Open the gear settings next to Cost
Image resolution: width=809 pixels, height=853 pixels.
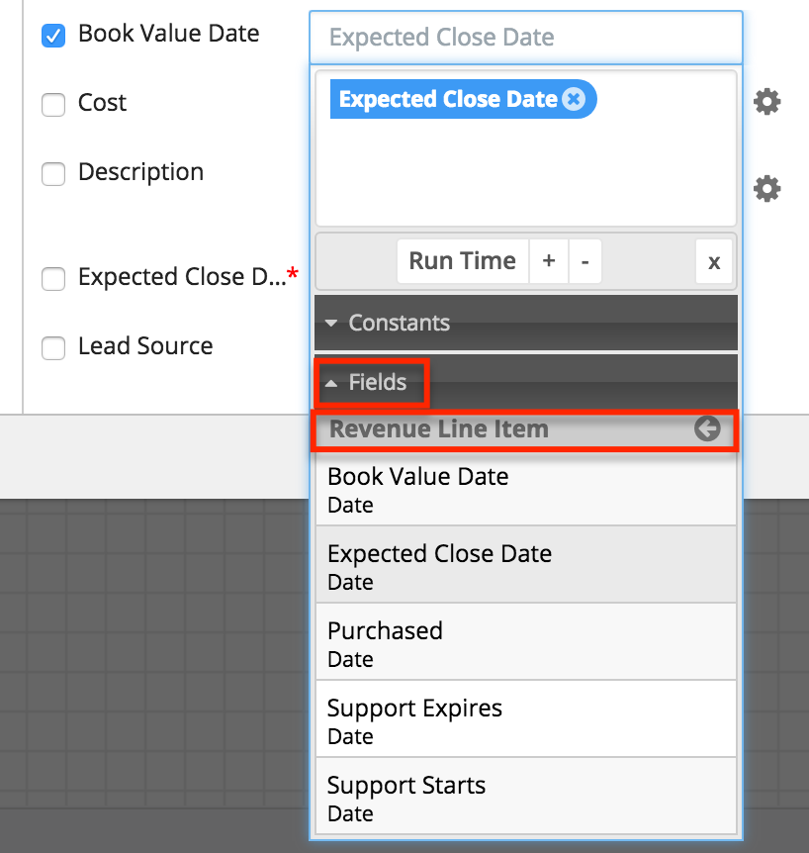pos(766,102)
